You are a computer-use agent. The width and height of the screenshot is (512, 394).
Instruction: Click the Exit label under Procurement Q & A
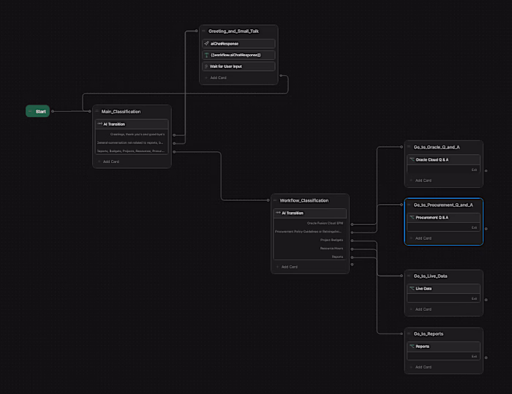click(x=474, y=227)
